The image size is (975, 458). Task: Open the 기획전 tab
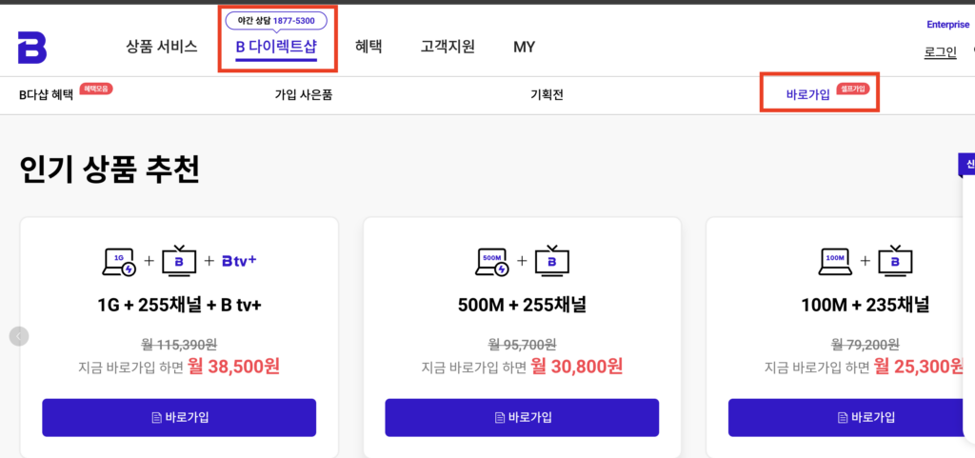(x=546, y=95)
